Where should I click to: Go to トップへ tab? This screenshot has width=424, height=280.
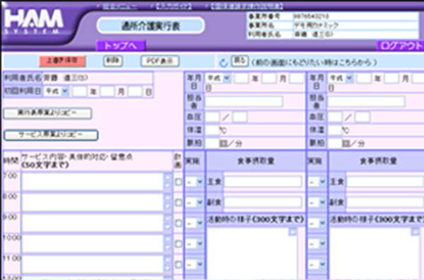121,46
